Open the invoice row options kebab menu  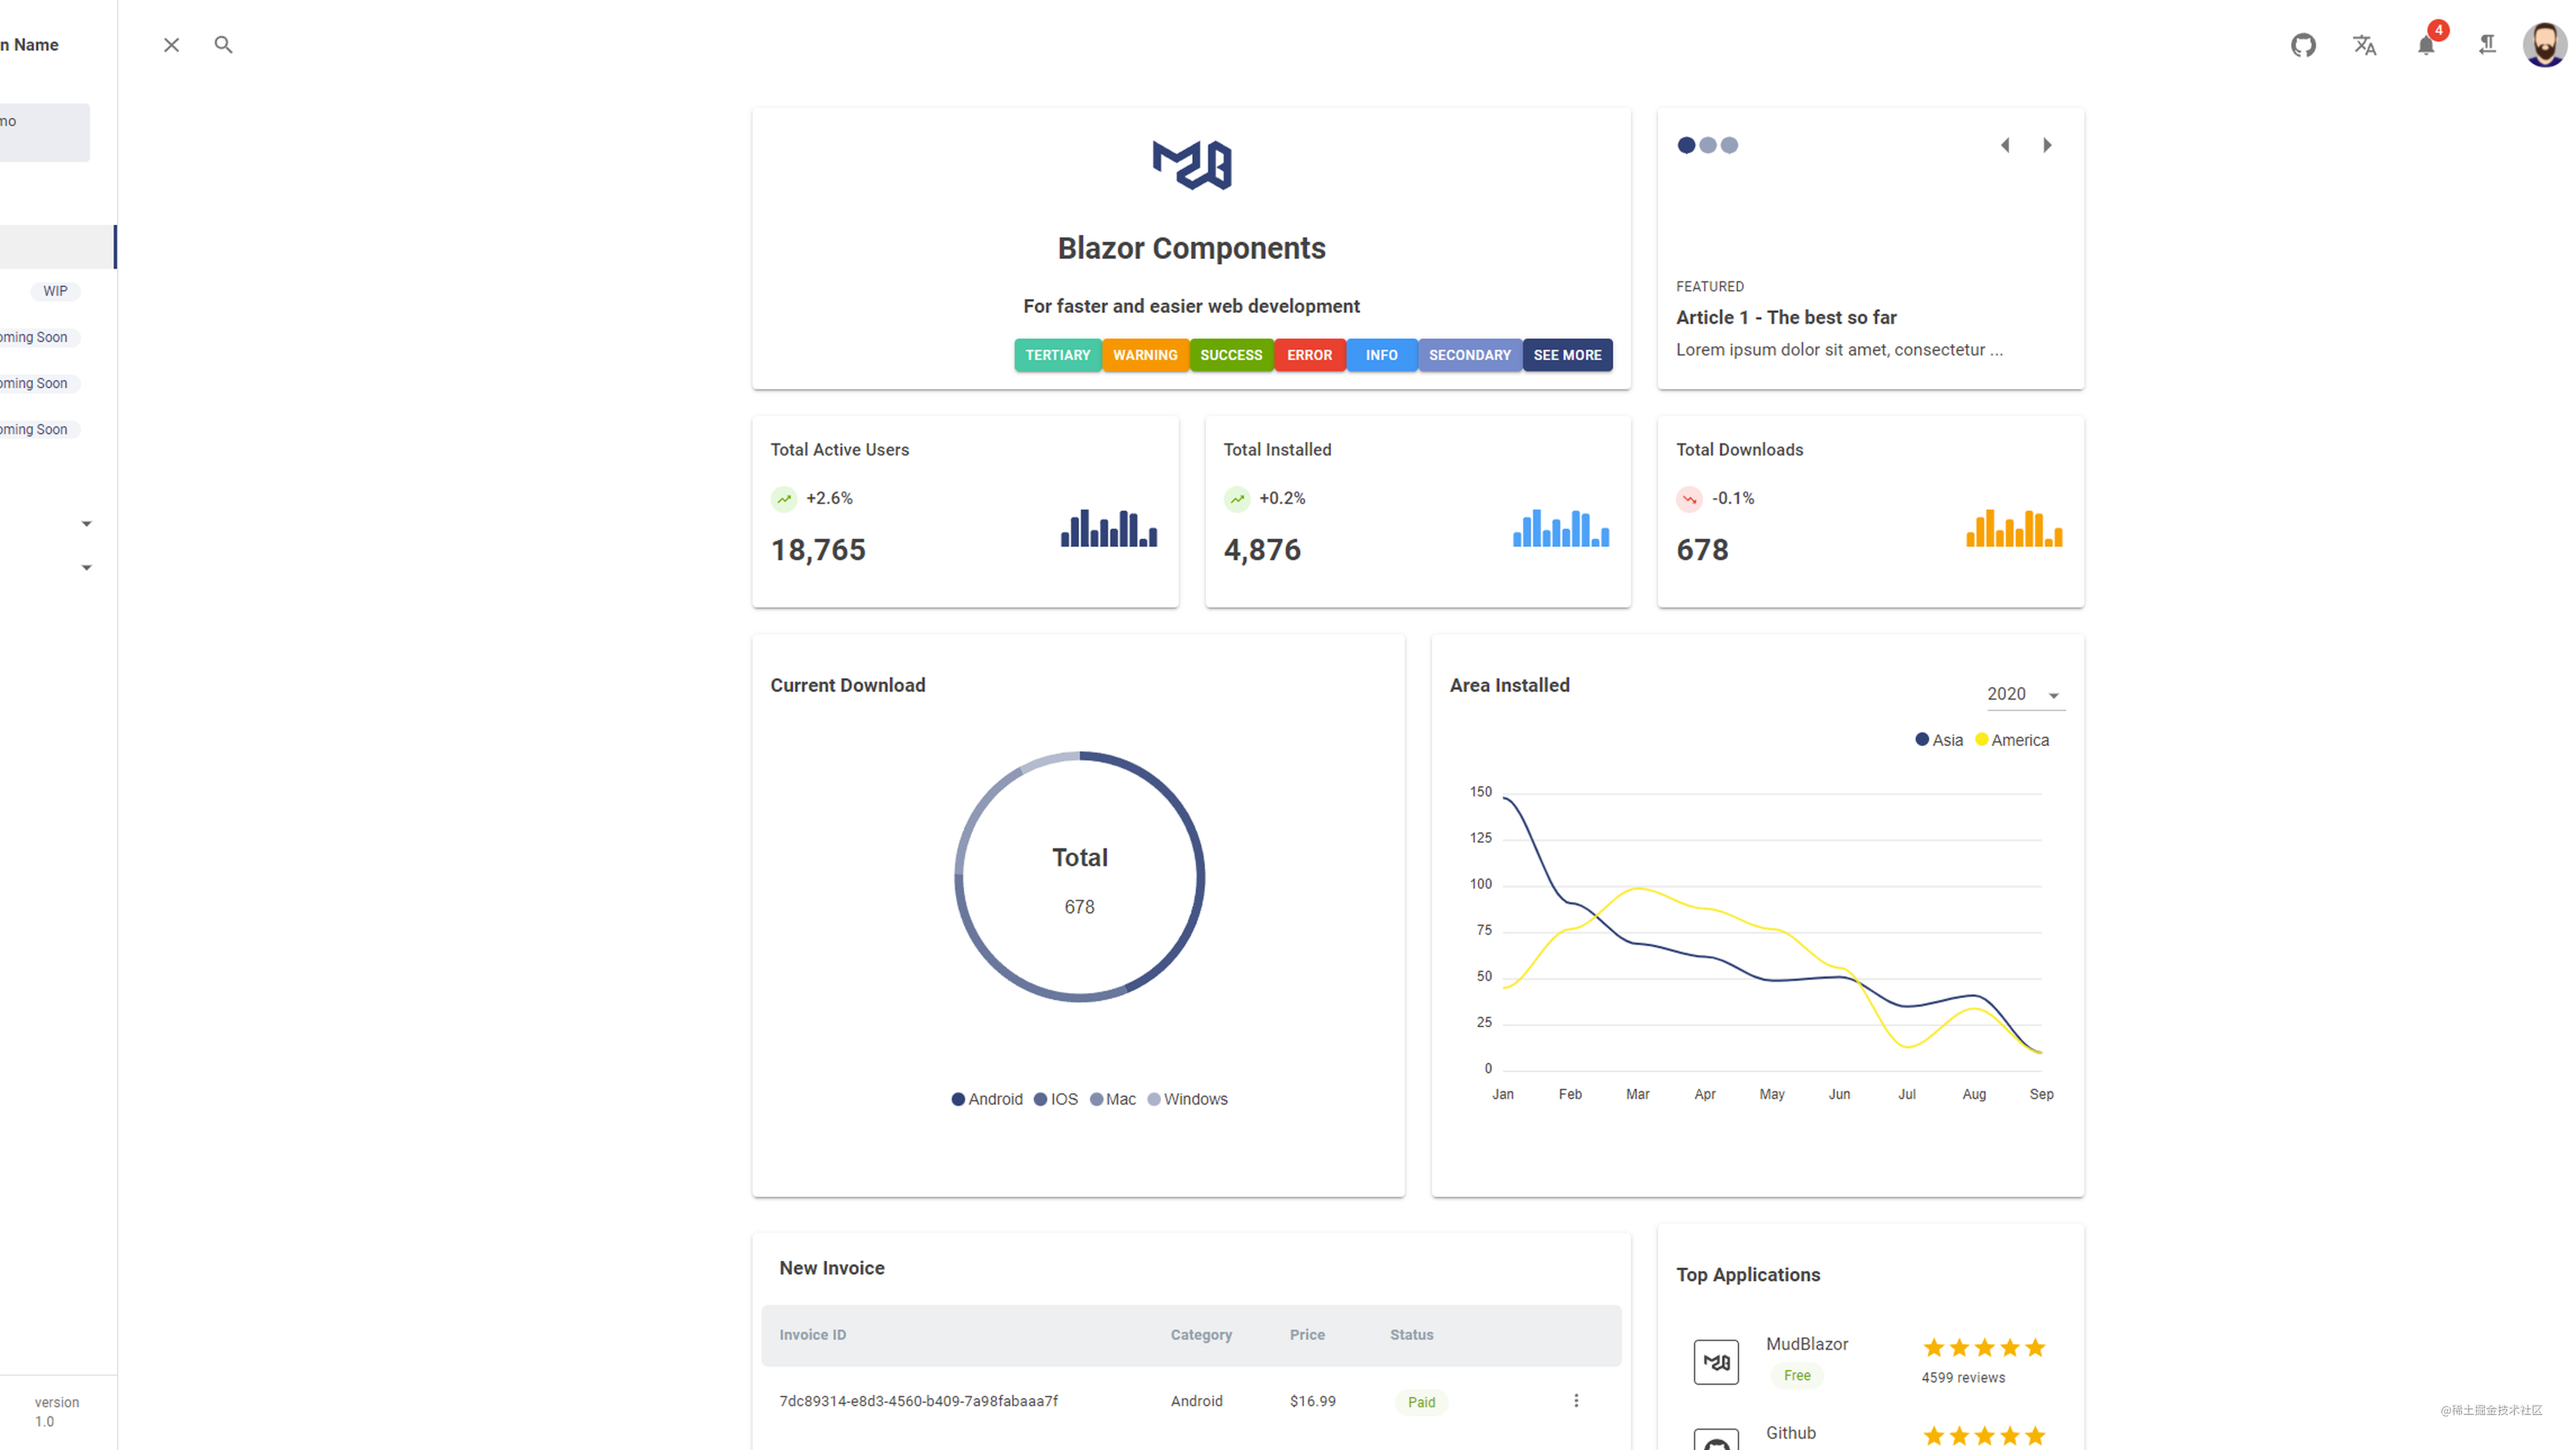click(x=1576, y=1401)
